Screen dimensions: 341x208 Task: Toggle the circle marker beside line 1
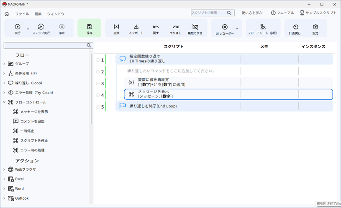click(x=98, y=60)
